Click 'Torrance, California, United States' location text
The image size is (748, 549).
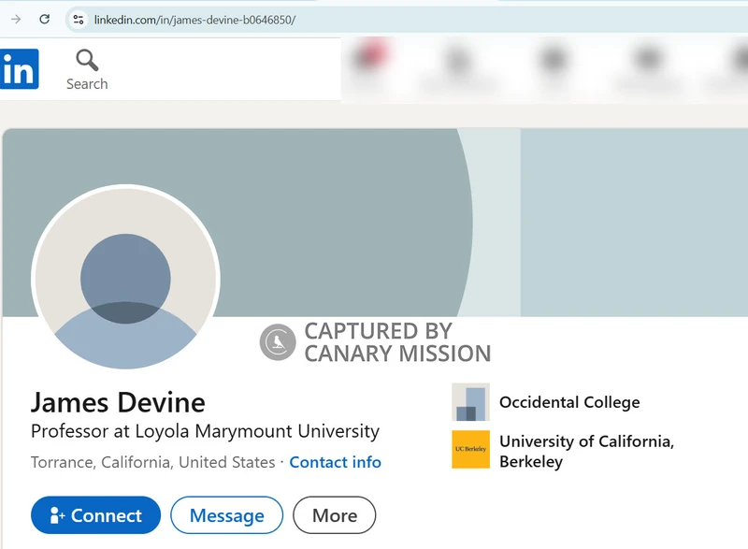point(153,462)
